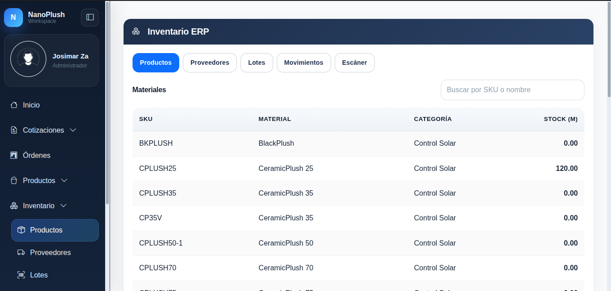Collapse sidebar with the panel toggle icon
The width and height of the screenshot is (611, 291).
tap(90, 18)
